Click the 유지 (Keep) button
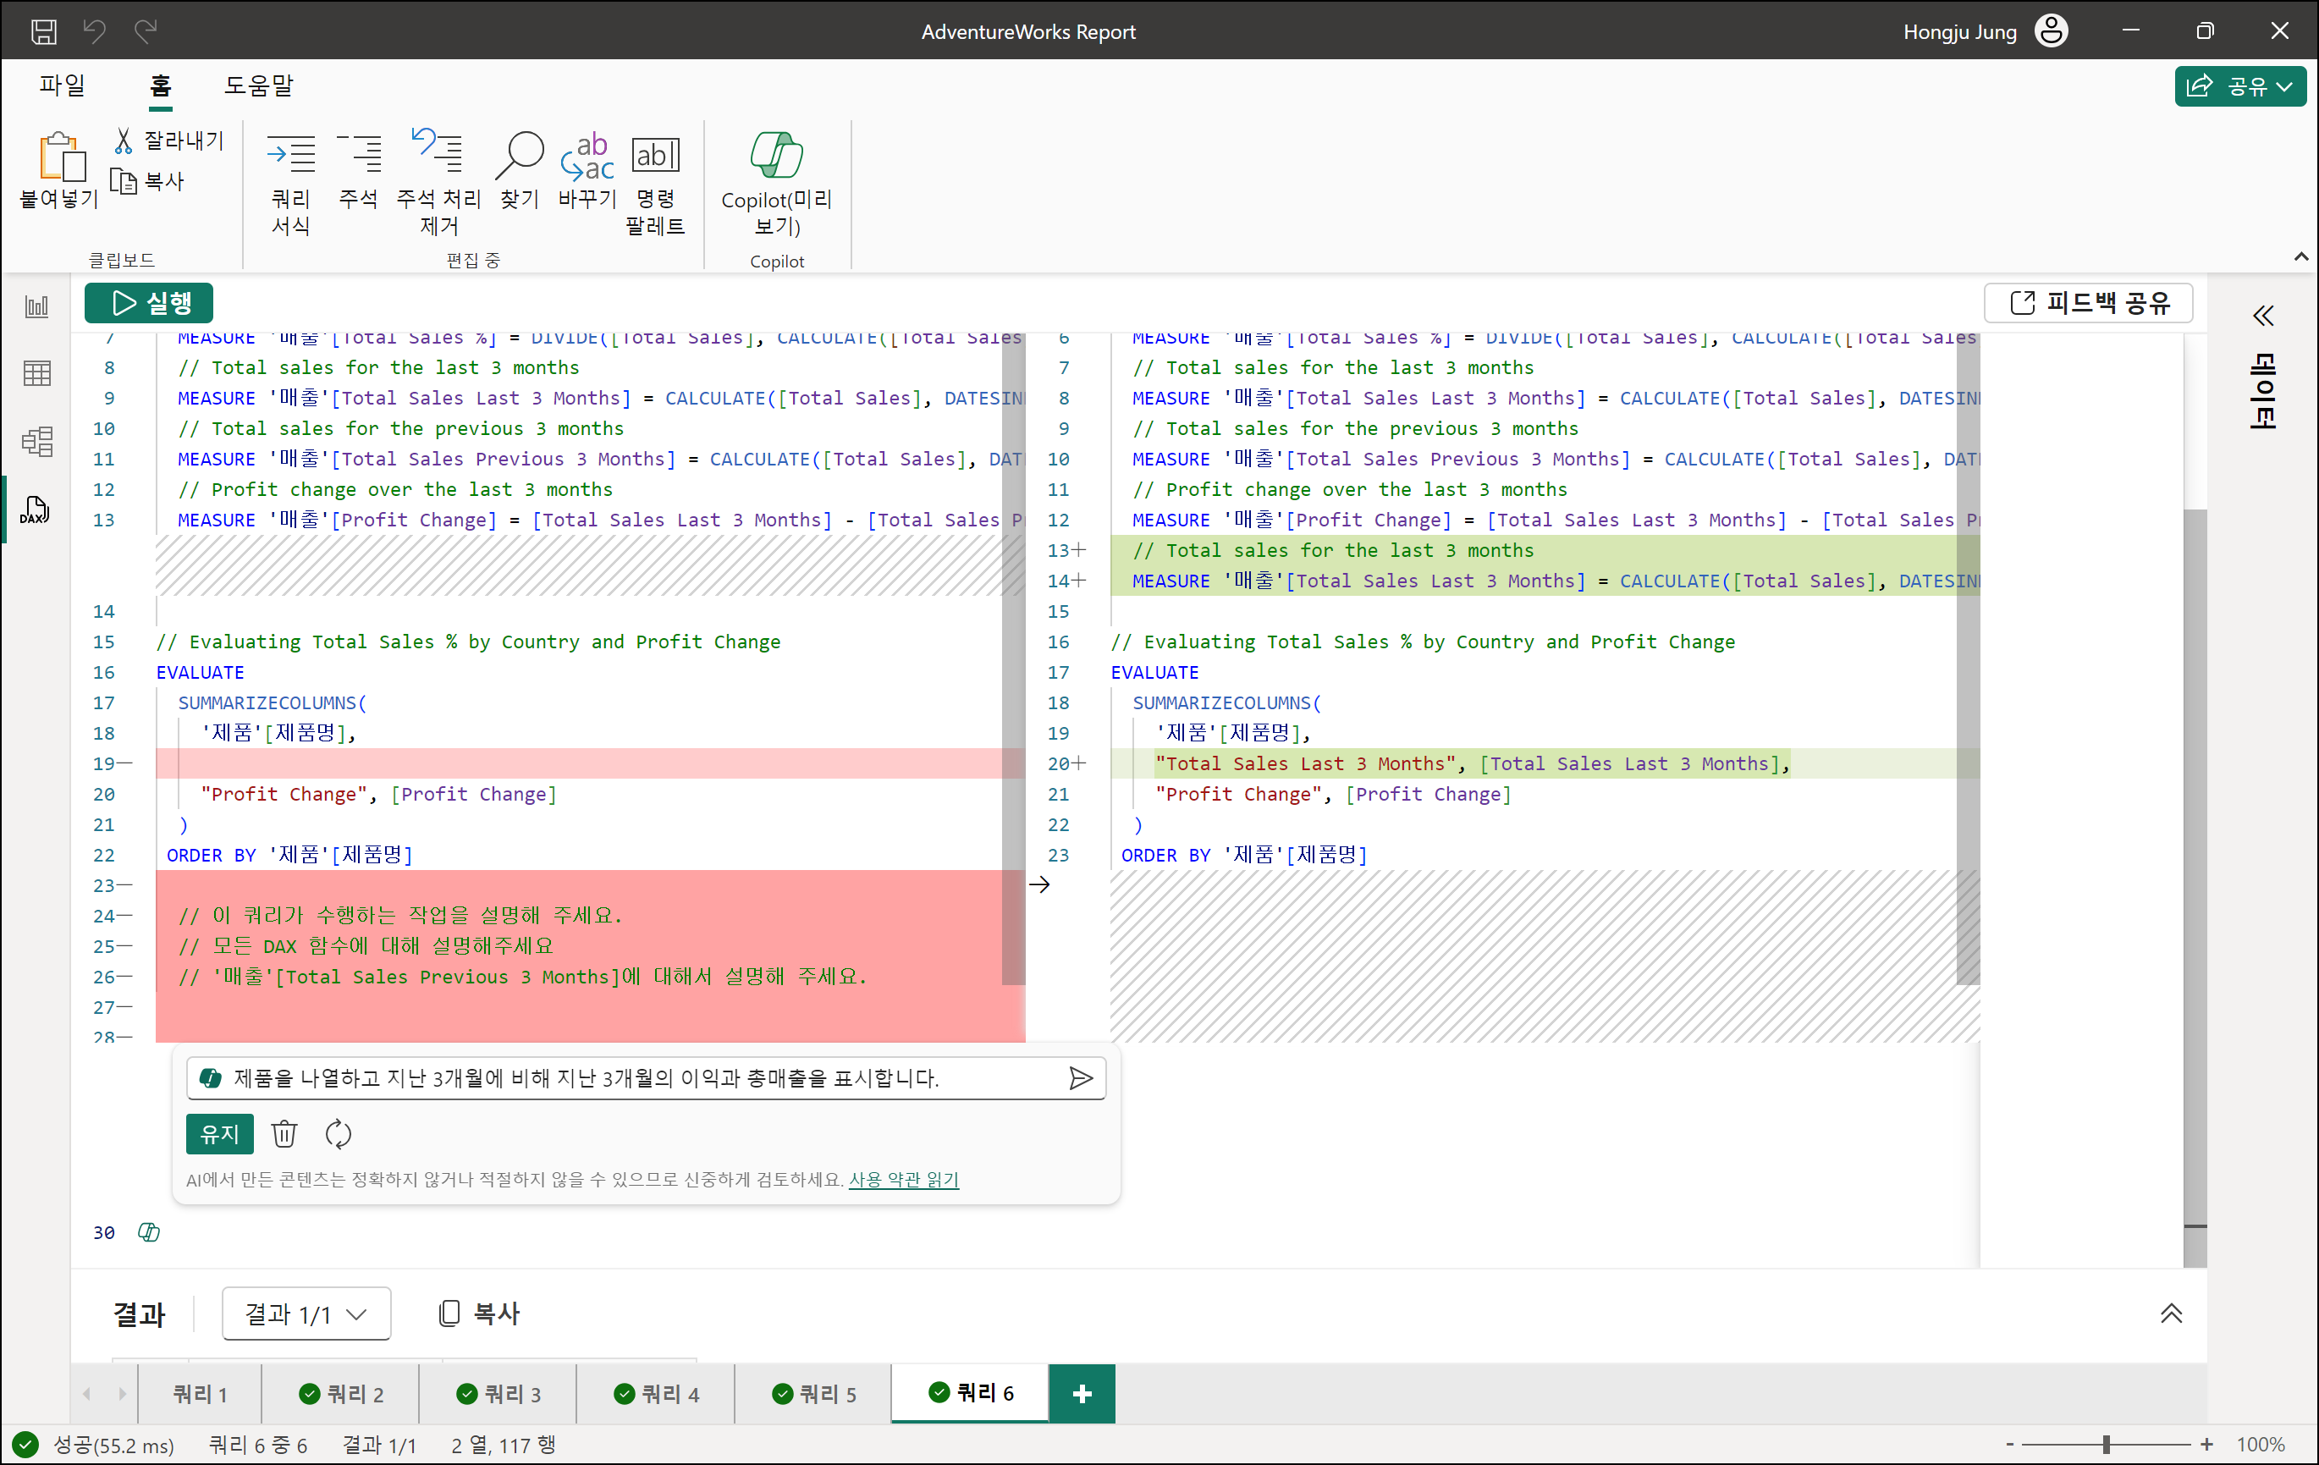Viewport: 2319px width, 1465px height. [x=219, y=1134]
